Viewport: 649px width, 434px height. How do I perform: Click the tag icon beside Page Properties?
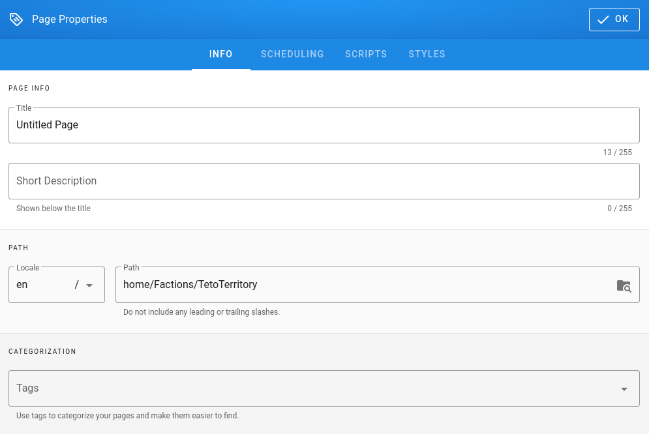(16, 20)
